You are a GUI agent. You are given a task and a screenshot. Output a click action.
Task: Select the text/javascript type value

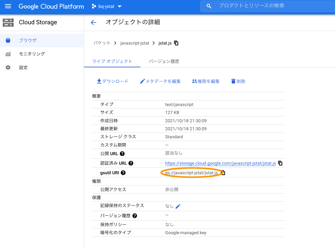tap(179, 104)
